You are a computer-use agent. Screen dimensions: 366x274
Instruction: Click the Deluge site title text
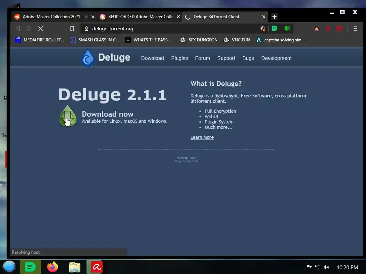point(114,57)
